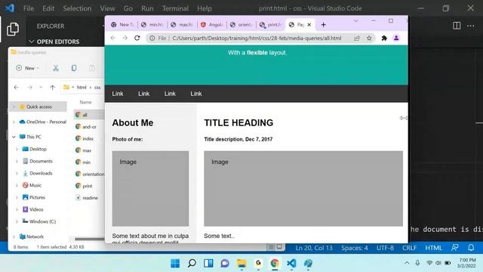
Task: Open Chrome tab search chevron
Action: 355,20
